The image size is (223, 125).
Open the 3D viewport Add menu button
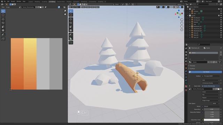coord(92,7)
